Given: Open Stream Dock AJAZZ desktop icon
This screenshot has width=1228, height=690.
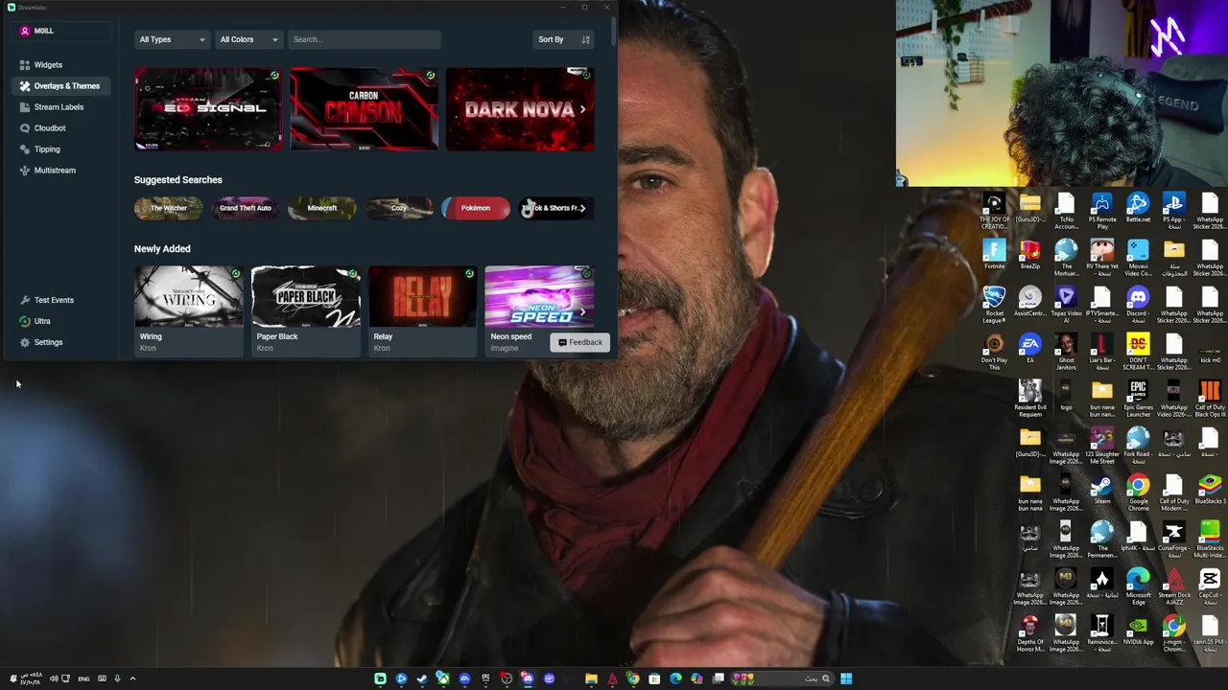Looking at the screenshot, I should (1173, 587).
